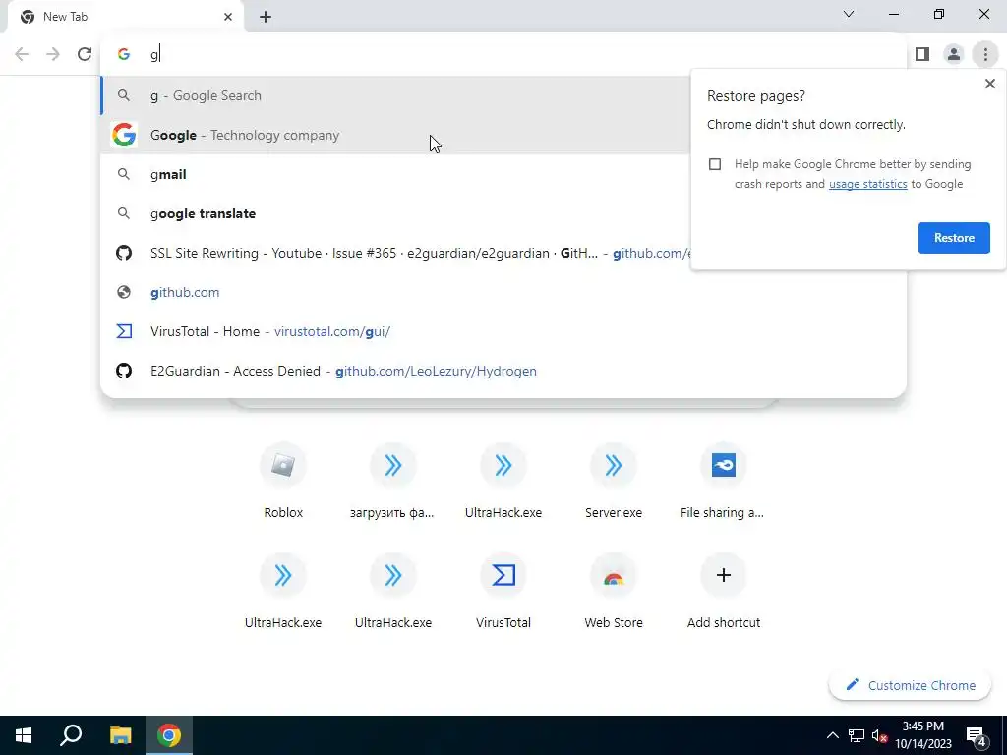Dismiss the Restore pages popup

coord(989,84)
